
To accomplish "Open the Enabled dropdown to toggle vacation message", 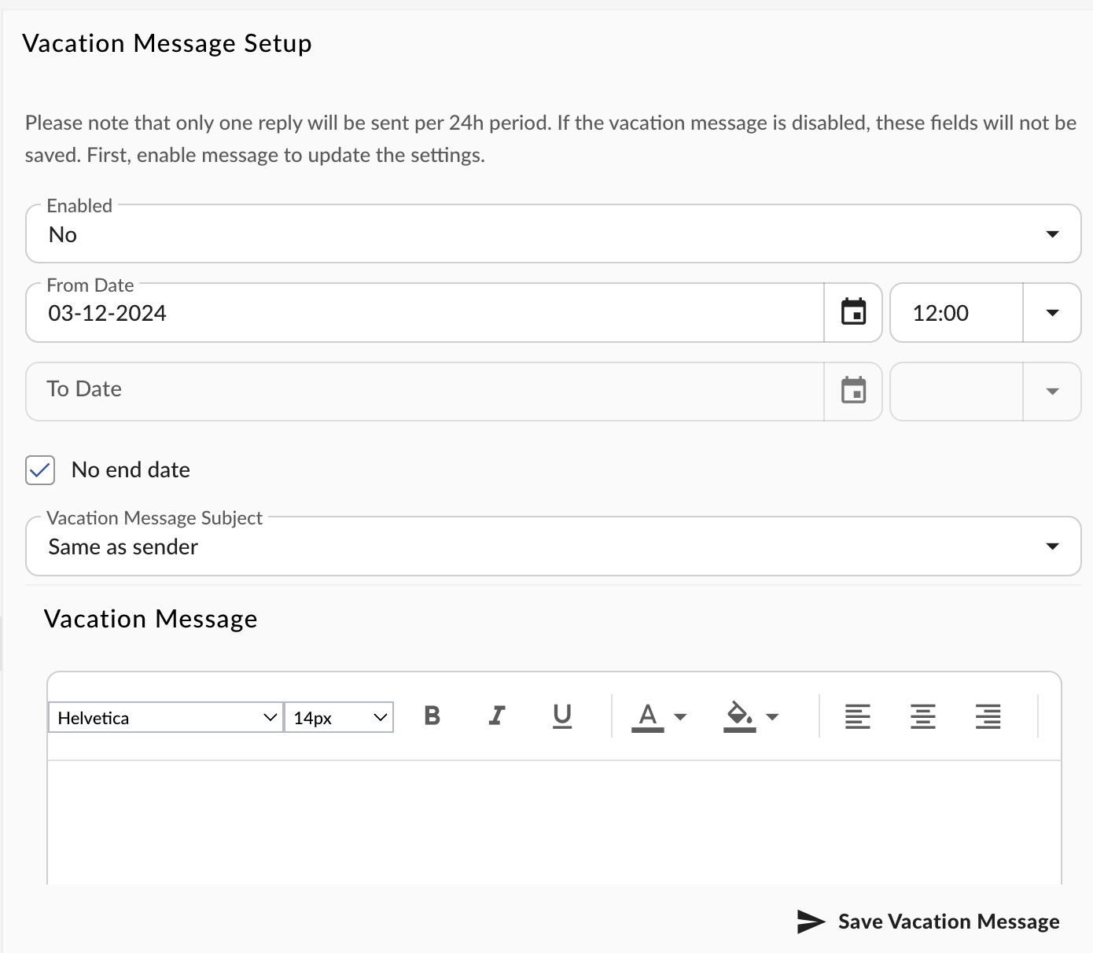I will [1051, 234].
